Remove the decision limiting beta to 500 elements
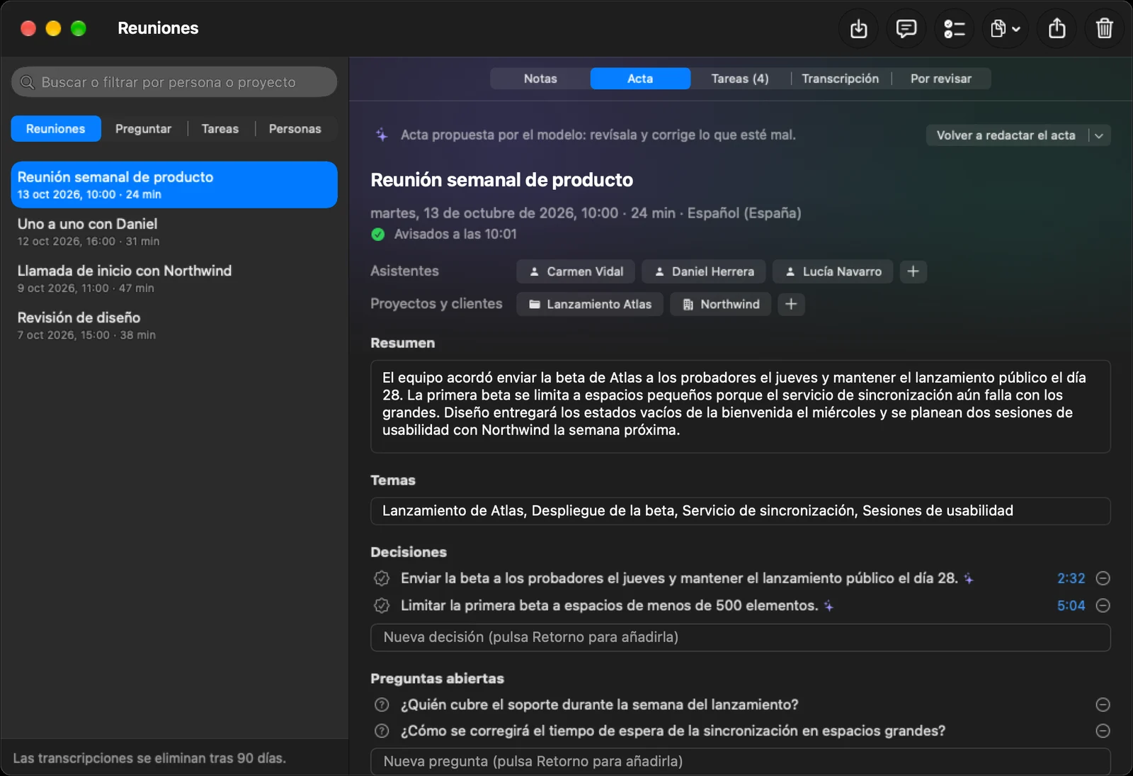Viewport: 1133px width, 776px height. pos(1103,605)
